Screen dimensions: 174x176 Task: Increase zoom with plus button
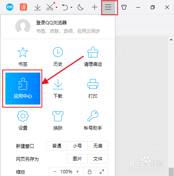click(x=77, y=172)
